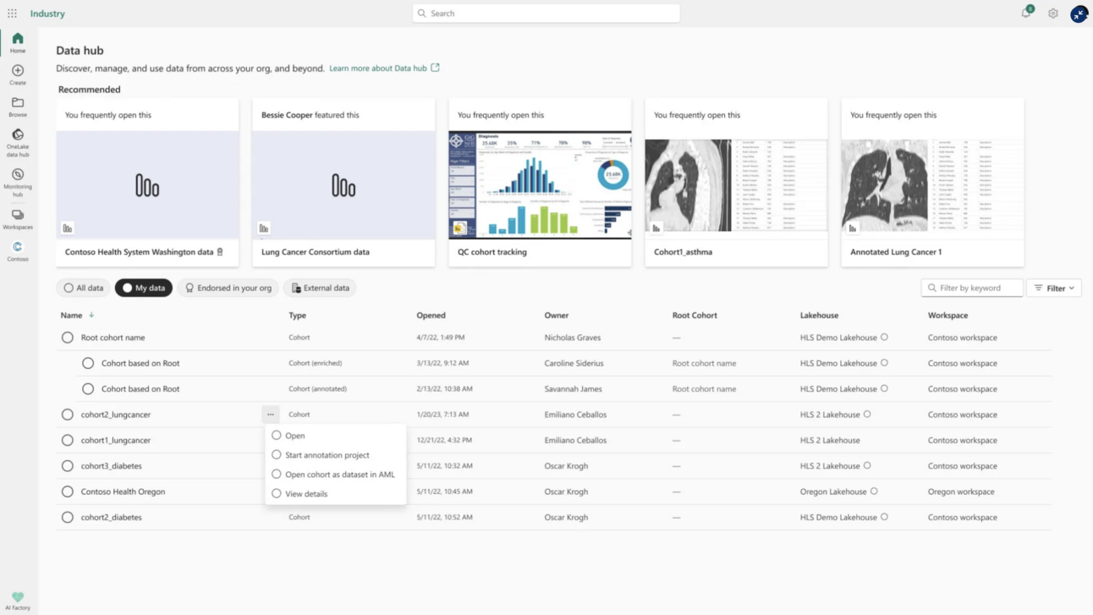Sort by Owner column header
The width and height of the screenshot is (1093, 615).
point(557,316)
